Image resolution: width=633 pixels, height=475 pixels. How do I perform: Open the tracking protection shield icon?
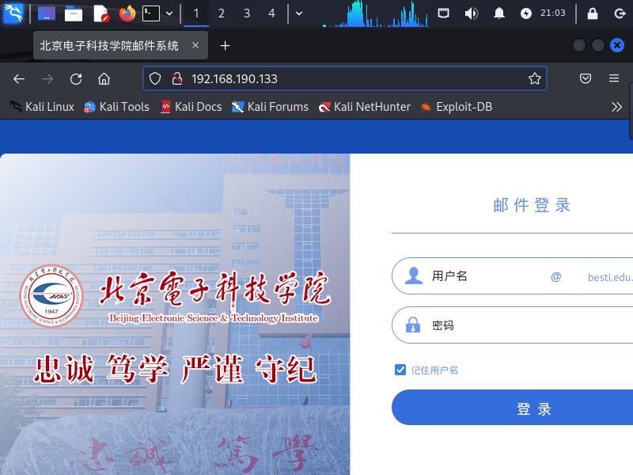[155, 78]
